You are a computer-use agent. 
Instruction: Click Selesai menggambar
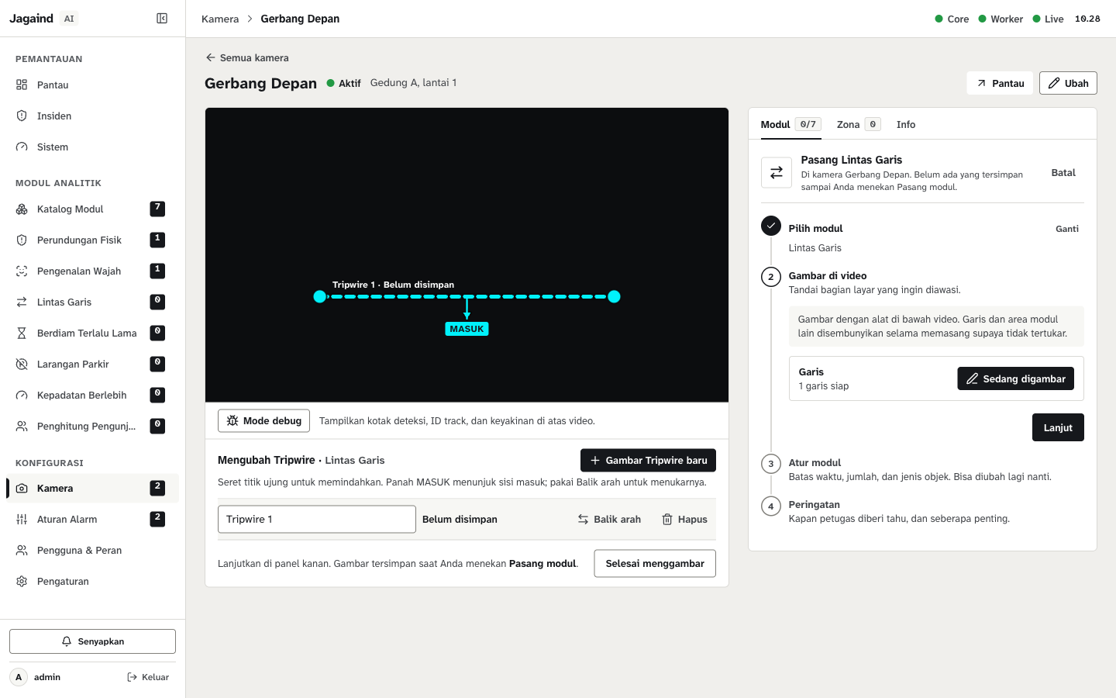click(x=655, y=563)
